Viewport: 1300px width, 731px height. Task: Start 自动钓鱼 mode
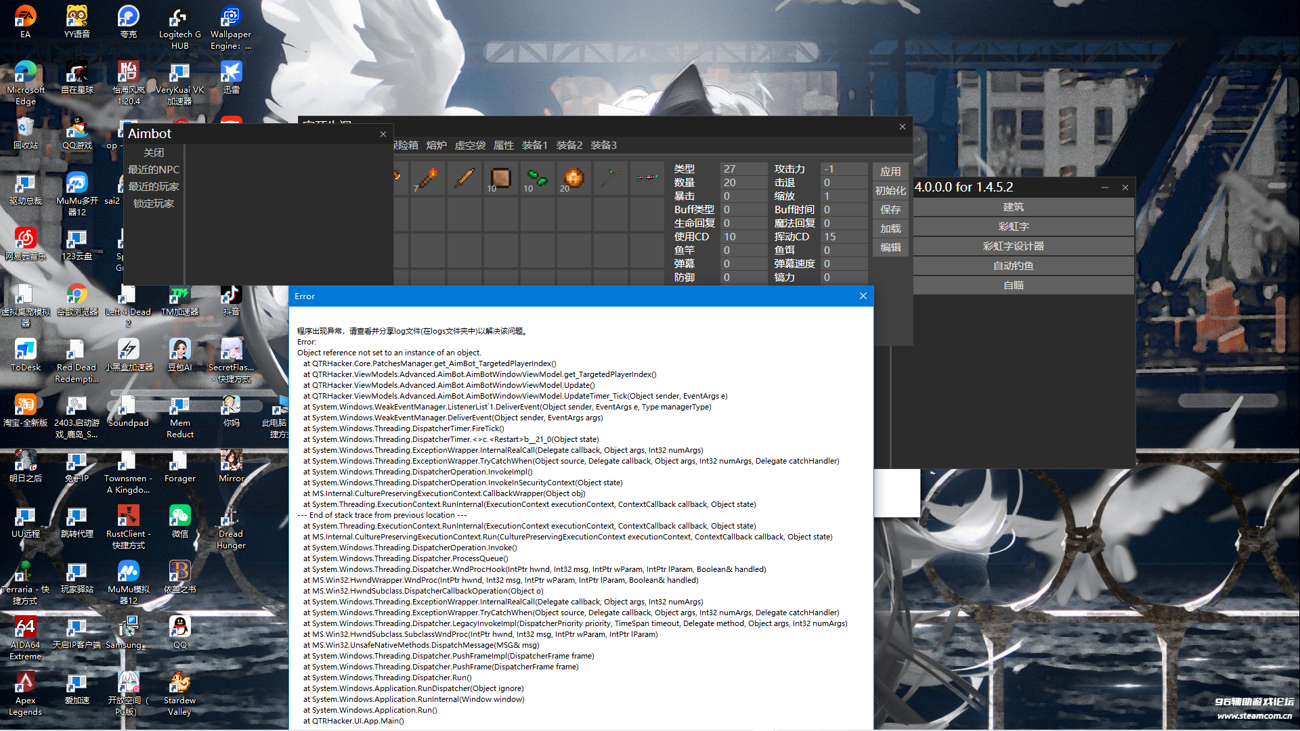tap(1014, 265)
